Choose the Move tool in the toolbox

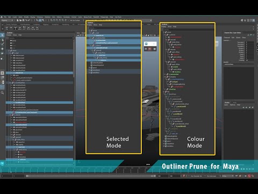pos(2,49)
